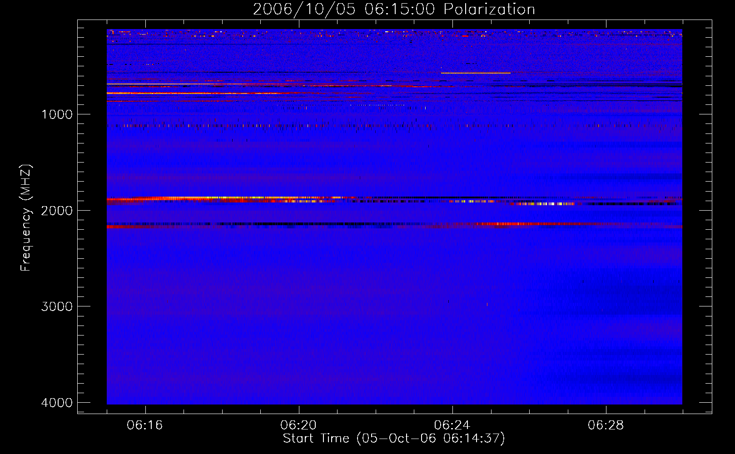
Task: Click the 06:16 time tick label
Action: pos(145,425)
